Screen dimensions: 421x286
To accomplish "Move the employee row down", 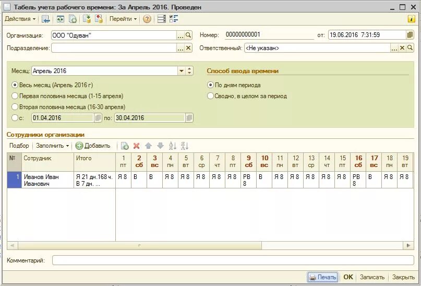I will click(160, 146).
